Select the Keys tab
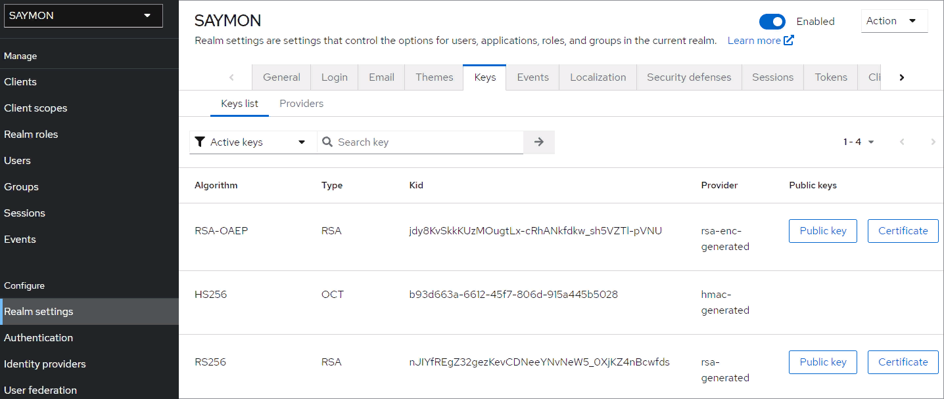The image size is (944, 399). point(484,77)
